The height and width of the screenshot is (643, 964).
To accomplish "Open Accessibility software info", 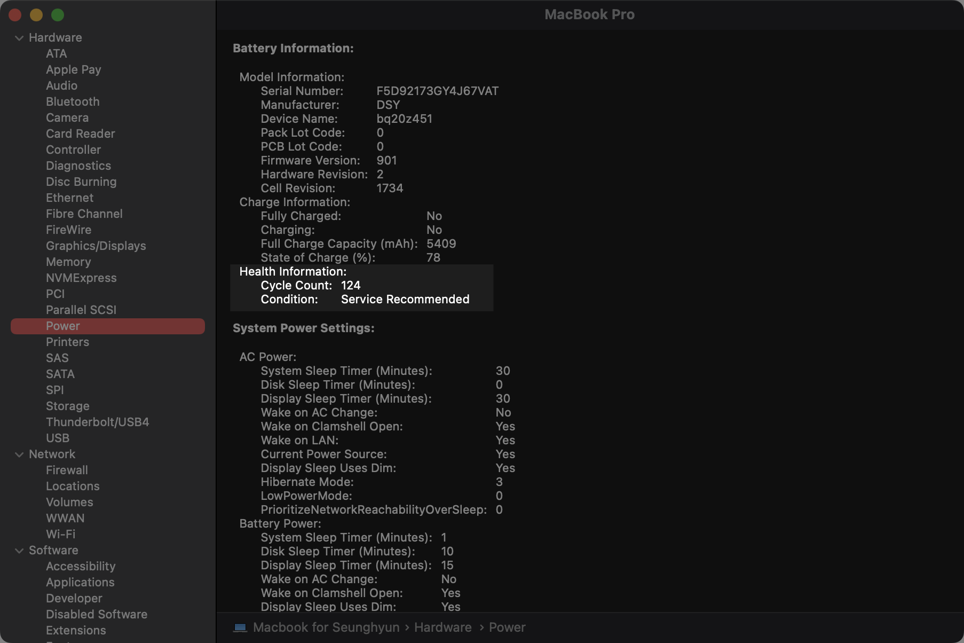I will tap(81, 566).
